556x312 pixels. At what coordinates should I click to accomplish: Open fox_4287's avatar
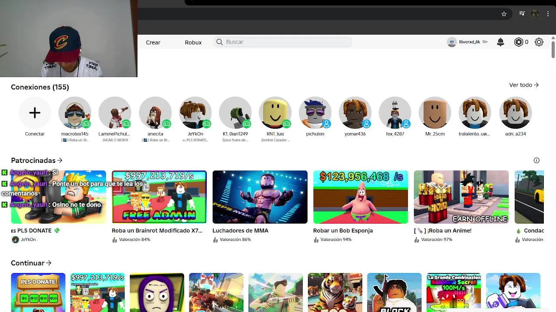395,113
